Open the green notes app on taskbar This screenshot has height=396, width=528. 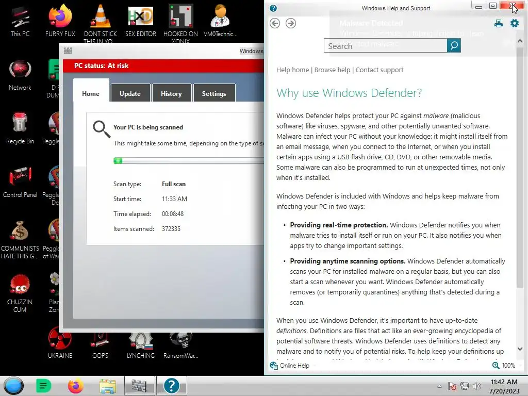coord(43,386)
